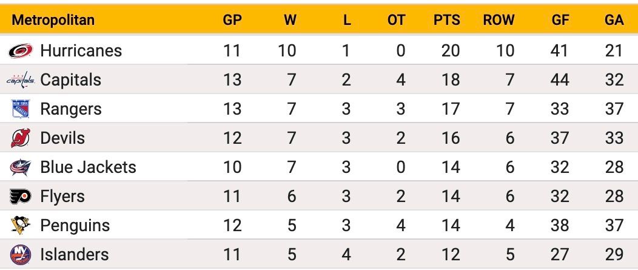Select the Penguins team logo
Image resolution: width=638 pixels, height=270 pixels.
21,225
